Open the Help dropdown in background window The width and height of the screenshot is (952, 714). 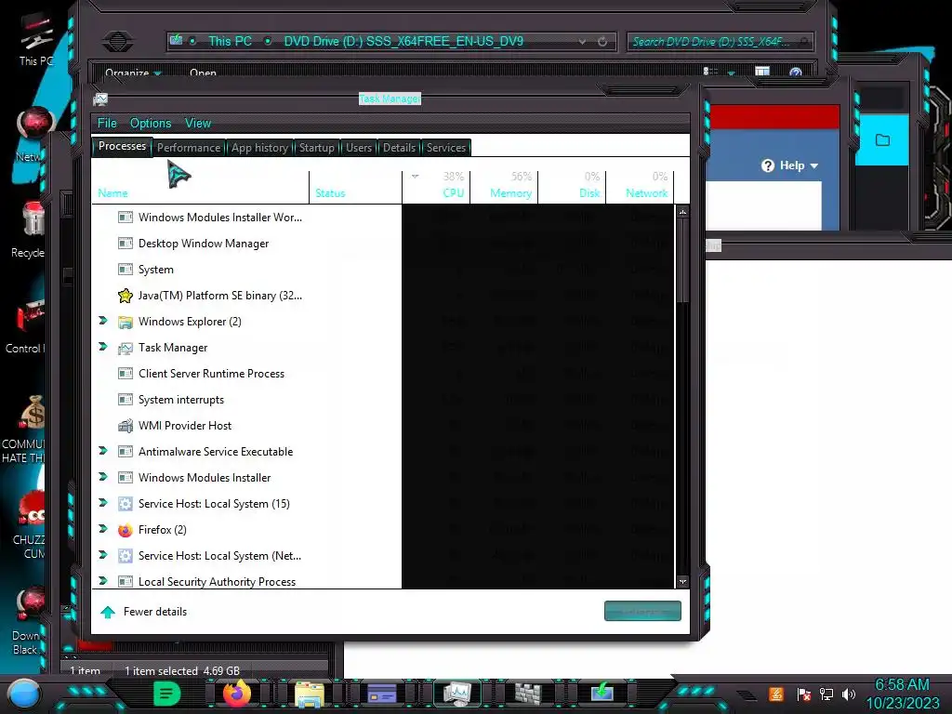790,165
